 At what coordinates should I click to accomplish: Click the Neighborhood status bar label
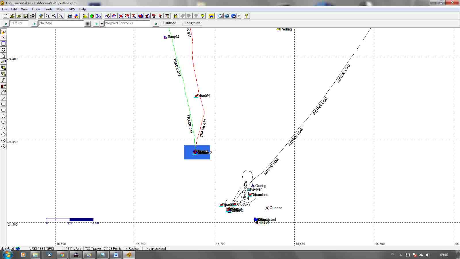pyautogui.click(x=156, y=248)
